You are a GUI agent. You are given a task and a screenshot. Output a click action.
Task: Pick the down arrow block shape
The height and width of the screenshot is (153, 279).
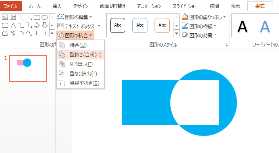(x=44, y=25)
